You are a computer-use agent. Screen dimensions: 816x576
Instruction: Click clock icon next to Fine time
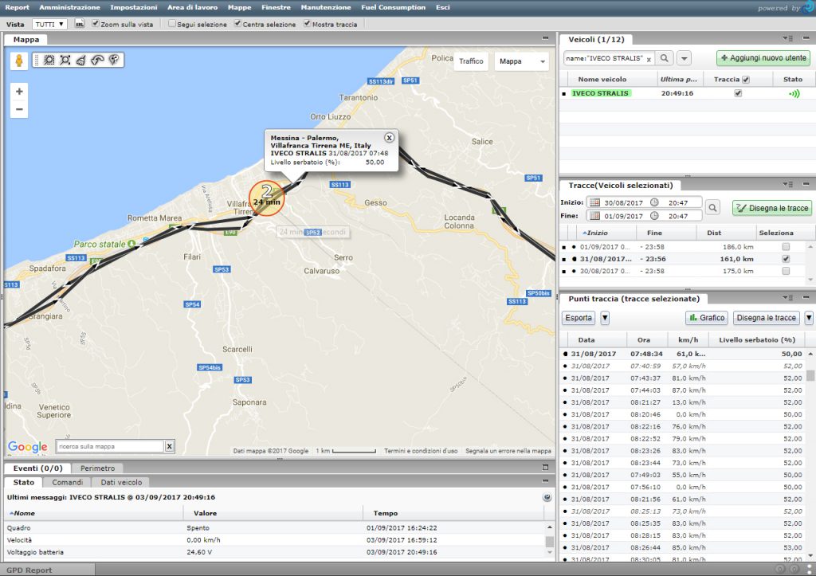tap(653, 215)
